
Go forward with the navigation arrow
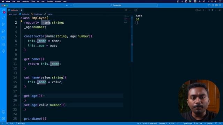pos(71,5)
